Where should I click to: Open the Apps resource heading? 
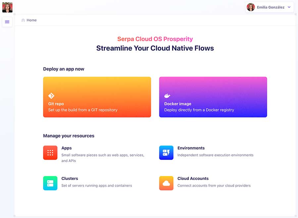[x=67, y=148]
